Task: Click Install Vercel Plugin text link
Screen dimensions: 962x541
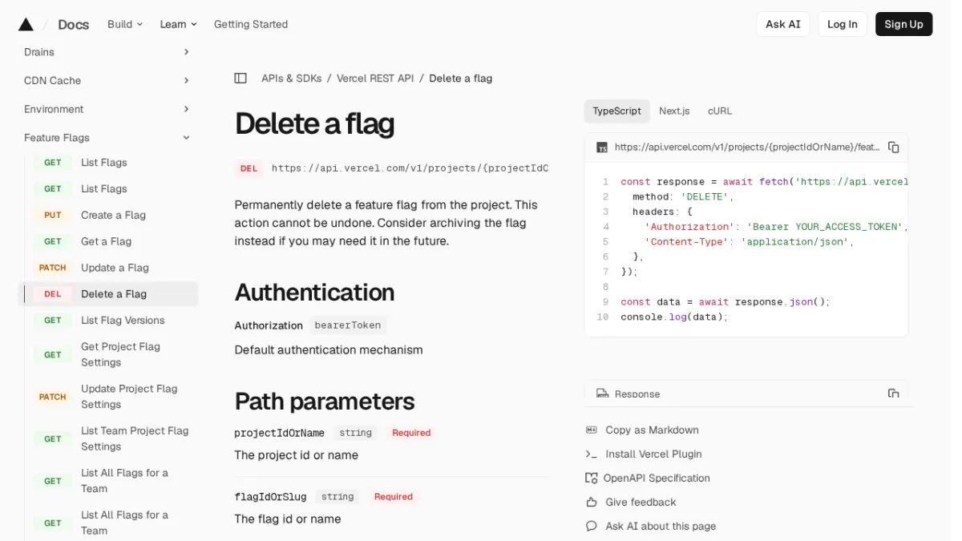Action: click(x=653, y=454)
